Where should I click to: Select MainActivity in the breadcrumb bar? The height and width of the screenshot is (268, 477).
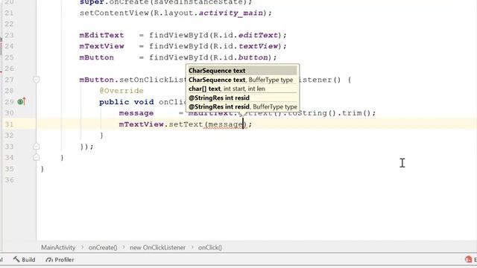(58, 247)
